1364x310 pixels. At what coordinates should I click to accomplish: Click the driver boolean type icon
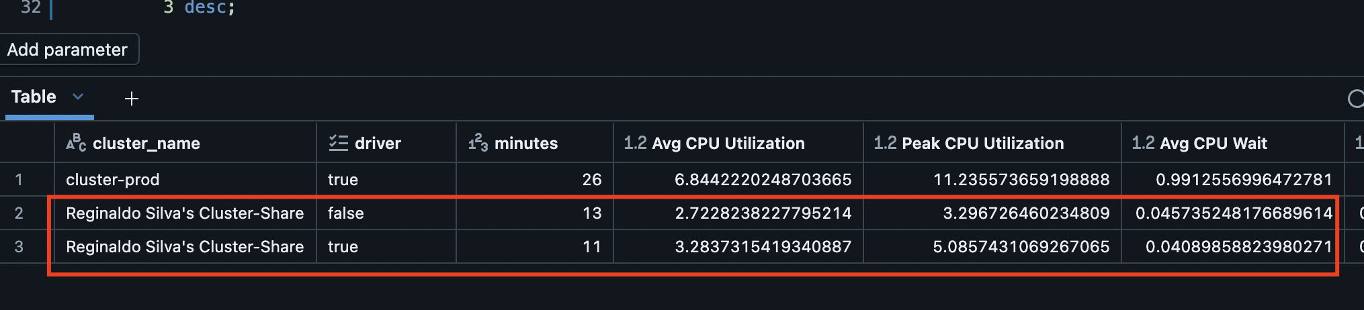[338, 143]
